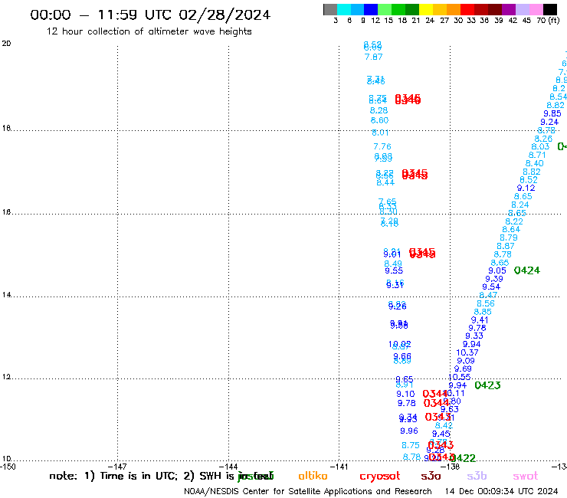Select the wave height value '9.96'
The image size is (567, 498).
point(409,431)
